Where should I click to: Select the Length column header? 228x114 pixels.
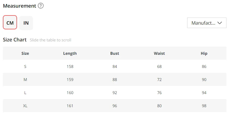pyautogui.click(x=70, y=53)
